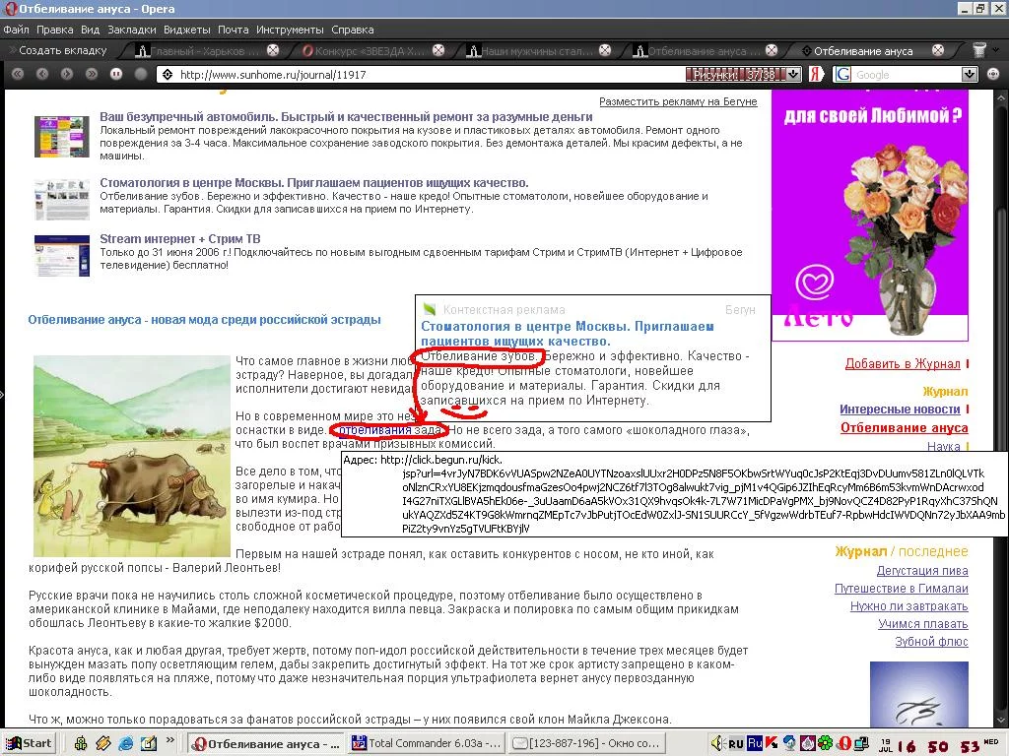Click the flower bouquet banner ad
Viewport: 1009px width, 756px height.
870,215
